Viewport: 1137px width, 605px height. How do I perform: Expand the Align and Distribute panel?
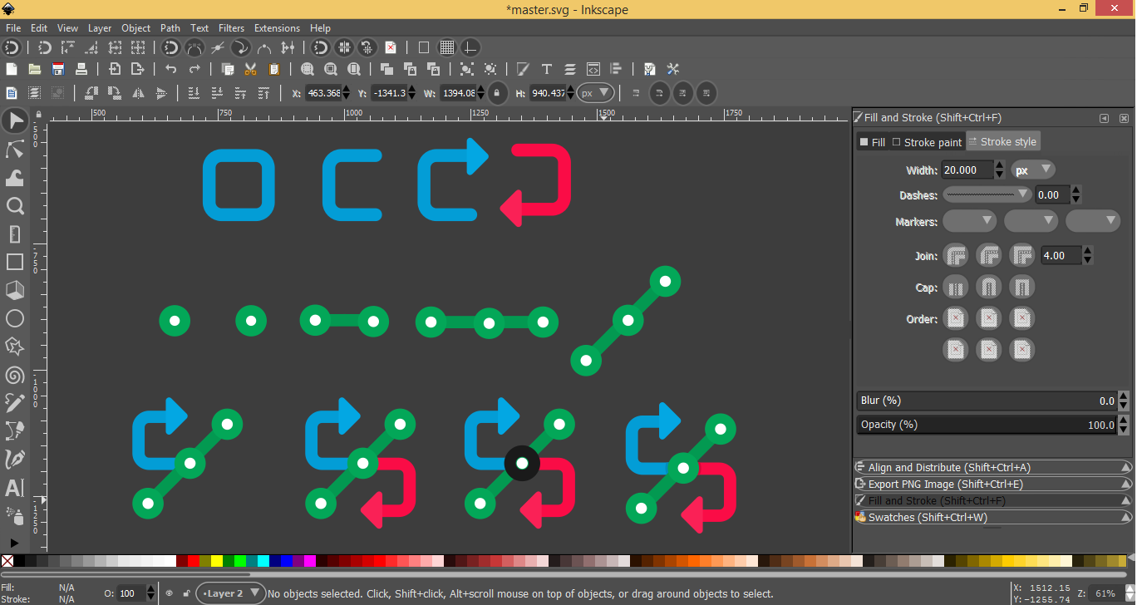tap(993, 468)
